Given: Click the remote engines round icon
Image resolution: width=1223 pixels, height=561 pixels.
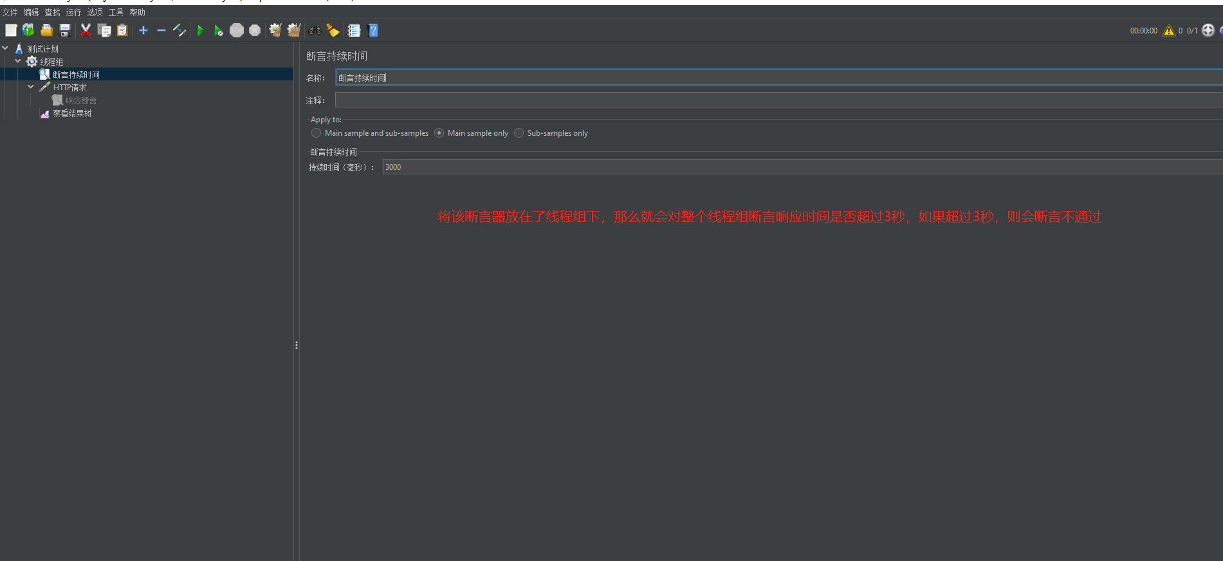Looking at the screenshot, I should (1208, 30).
